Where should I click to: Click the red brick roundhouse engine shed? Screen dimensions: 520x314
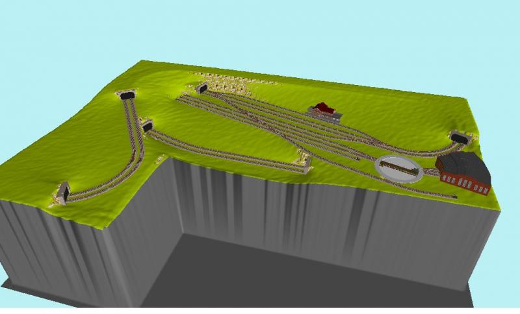(463, 173)
